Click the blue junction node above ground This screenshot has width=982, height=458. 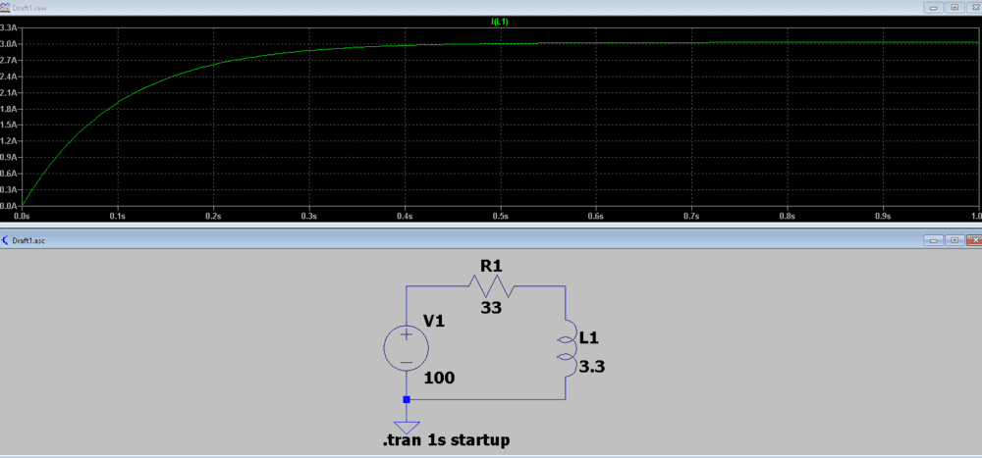[x=407, y=399]
